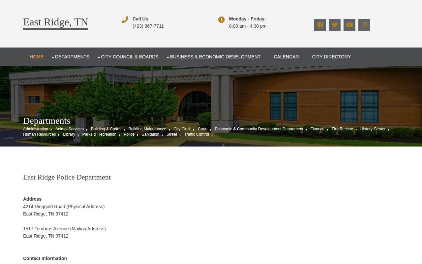Go to the Police department link

click(x=129, y=134)
